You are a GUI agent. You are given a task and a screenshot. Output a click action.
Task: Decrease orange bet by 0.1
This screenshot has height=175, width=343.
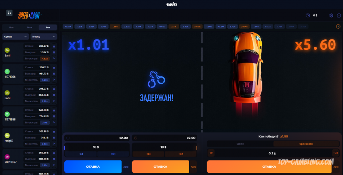pyautogui.click(x=148, y=154)
